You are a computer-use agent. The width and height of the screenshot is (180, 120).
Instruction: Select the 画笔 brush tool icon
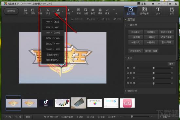point(107,11)
